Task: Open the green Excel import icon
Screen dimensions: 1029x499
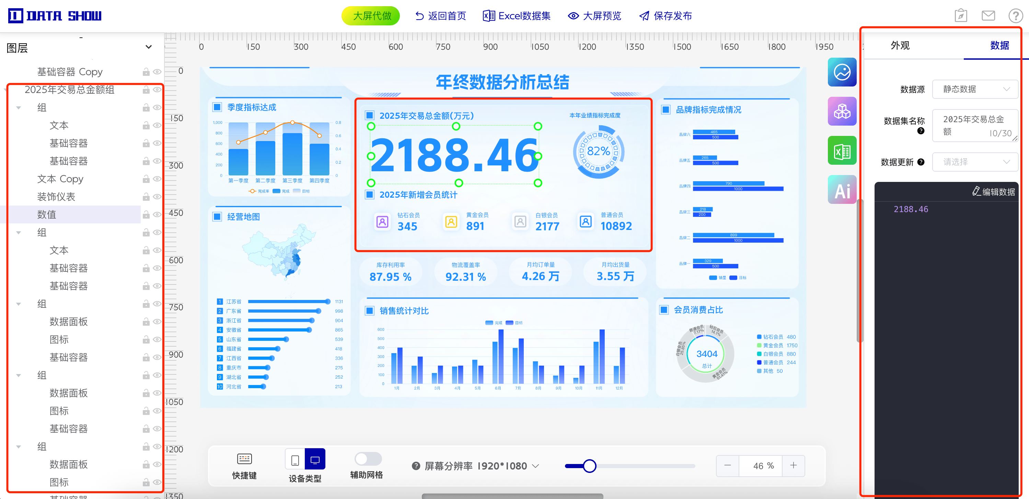Action: click(x=842, y=151)
